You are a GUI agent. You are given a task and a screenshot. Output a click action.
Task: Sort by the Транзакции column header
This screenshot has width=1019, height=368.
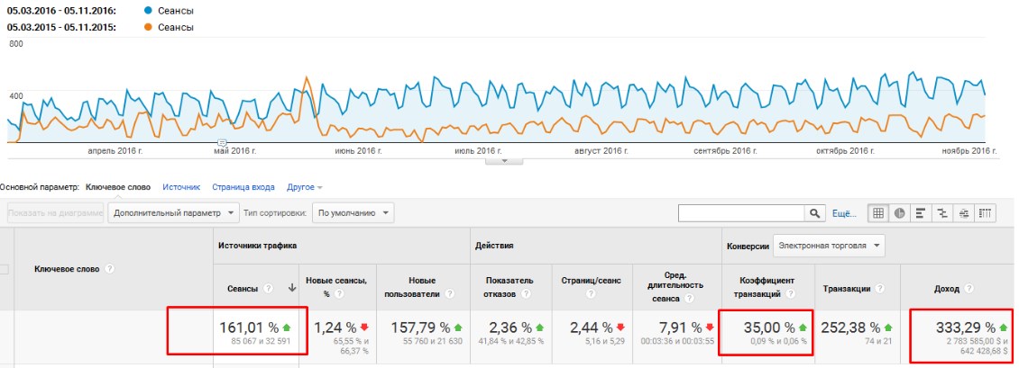coord(847,289)
